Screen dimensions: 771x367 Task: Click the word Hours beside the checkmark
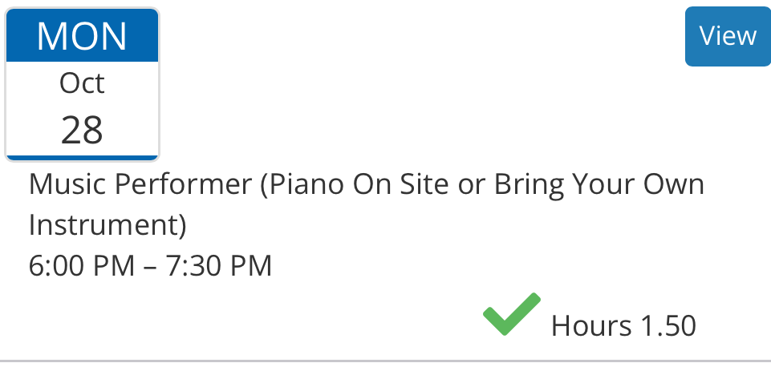pos(591,326)
